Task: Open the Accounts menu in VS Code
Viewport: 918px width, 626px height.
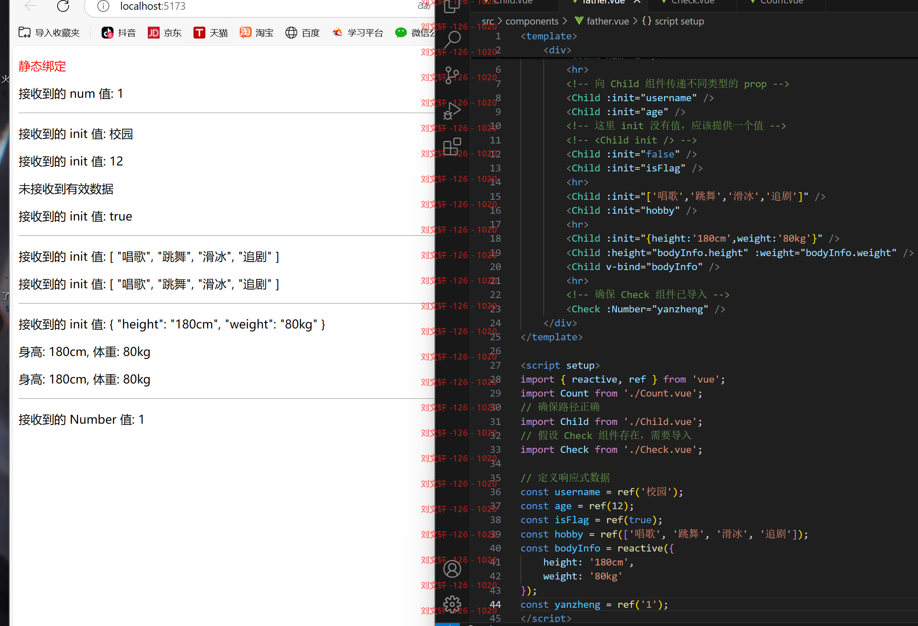Action: [x=452, y=568]
